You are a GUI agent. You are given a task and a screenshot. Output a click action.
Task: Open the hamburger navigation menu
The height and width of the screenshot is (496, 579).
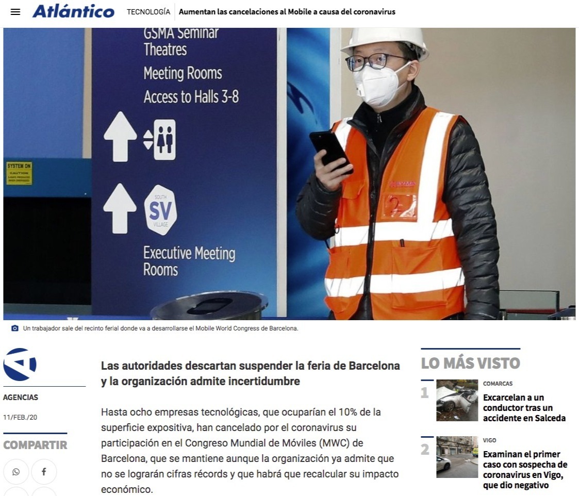tap(15, 12)
